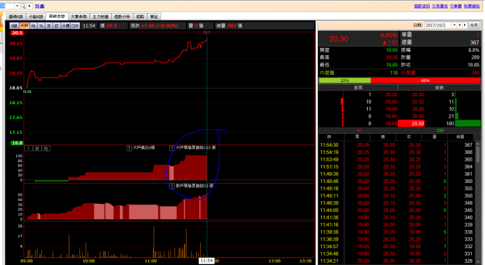Click the 11:34:21 trade tick row
The width and height of the screenshot is (485, 265).
(396, 261)
